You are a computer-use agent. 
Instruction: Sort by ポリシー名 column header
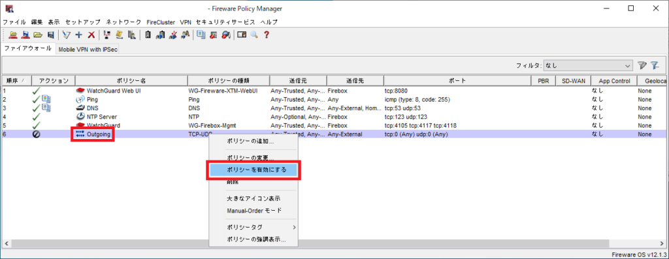[131, 80]
